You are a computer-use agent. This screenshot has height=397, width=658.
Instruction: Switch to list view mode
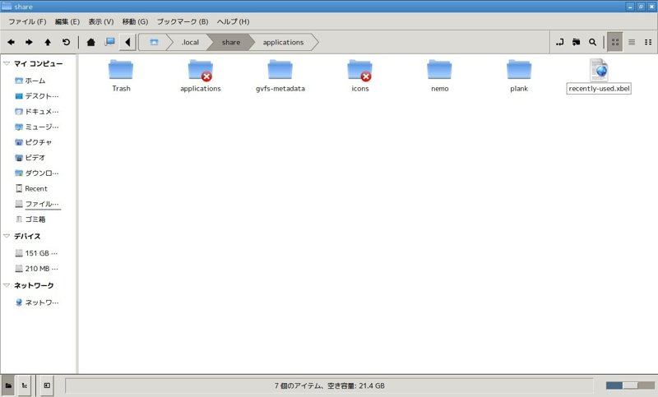[632, 42]
